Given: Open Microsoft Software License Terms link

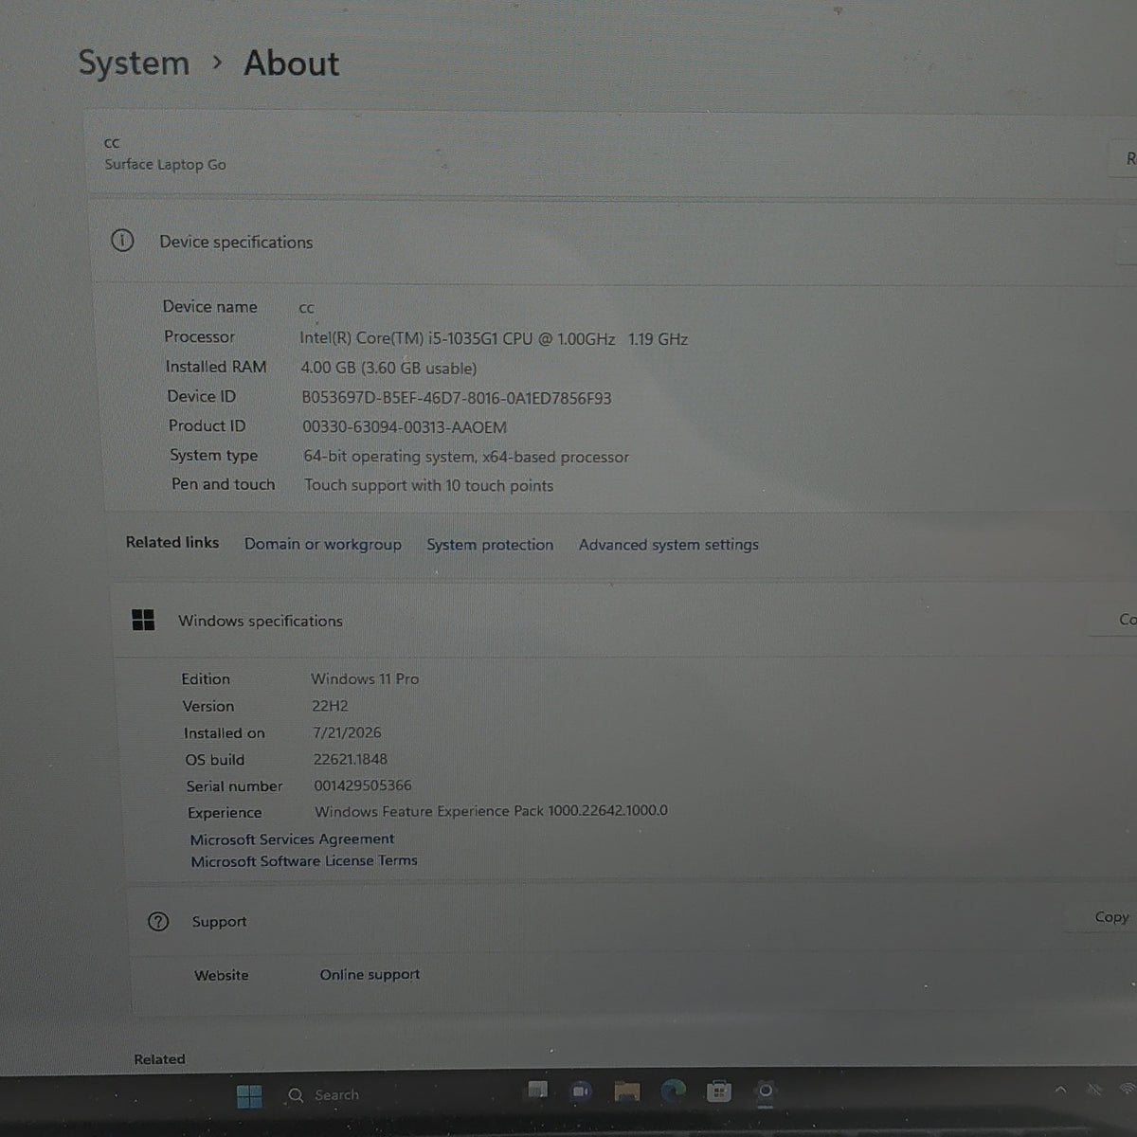Looking at the screenshot, I should (304, 861).
